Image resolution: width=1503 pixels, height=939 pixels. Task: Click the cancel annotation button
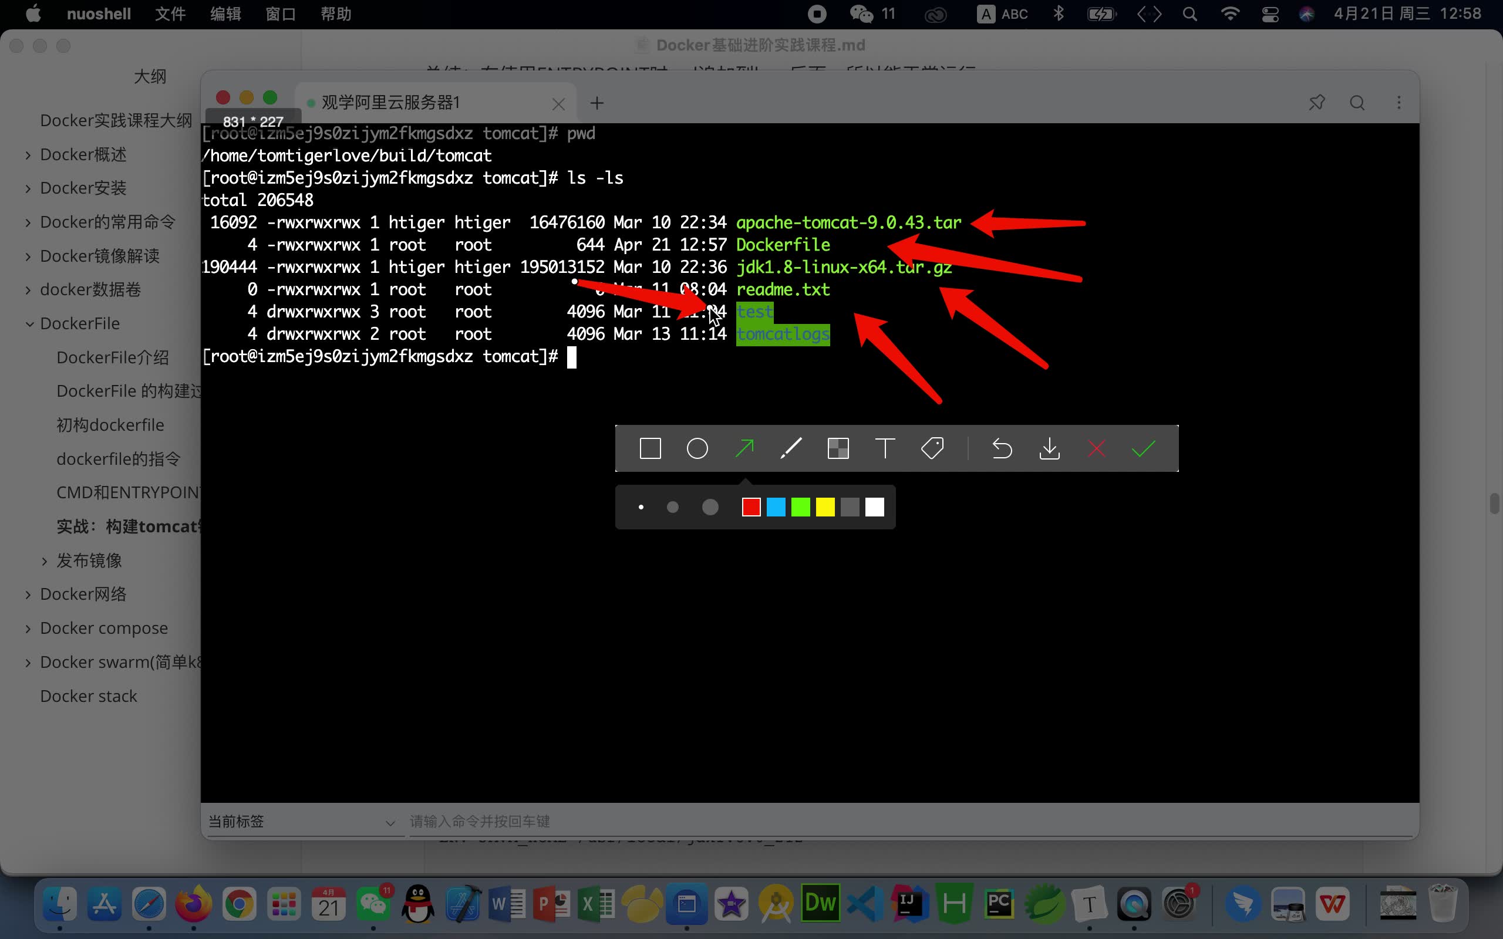pos(1096,448)
